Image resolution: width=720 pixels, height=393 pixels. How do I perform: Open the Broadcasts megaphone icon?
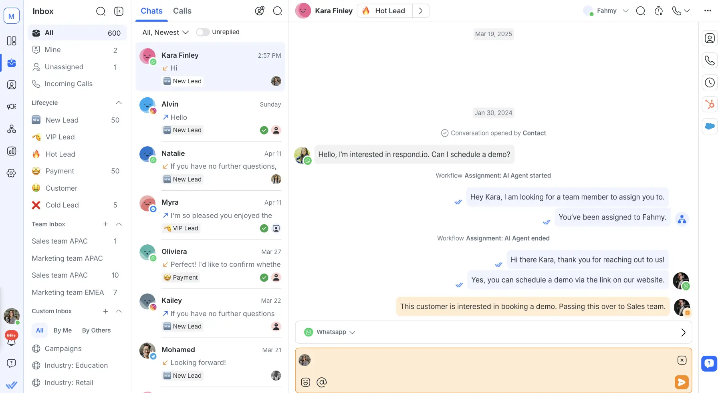(12, 107)
